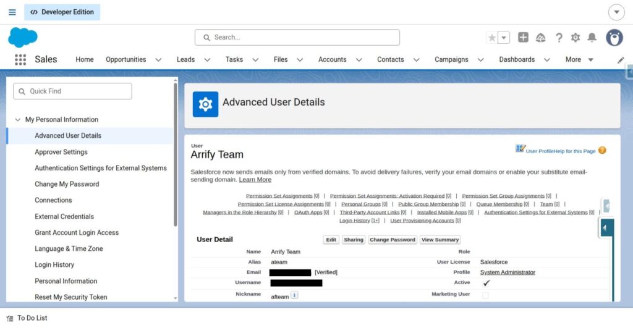
Task: Open the Learn More link
Action: click(x=255, y=180)
